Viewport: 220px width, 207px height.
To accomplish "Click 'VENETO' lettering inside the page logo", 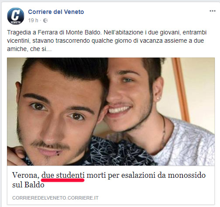I will (16, 23).
